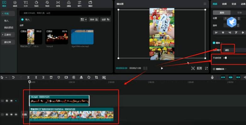Click the delete-right trim tool
246x125 pixels.
click(x=43, y=77)
